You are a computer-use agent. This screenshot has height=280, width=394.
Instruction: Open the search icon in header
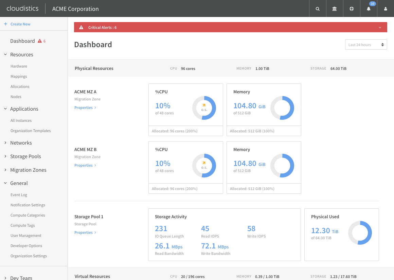click(x=318, y=9)
